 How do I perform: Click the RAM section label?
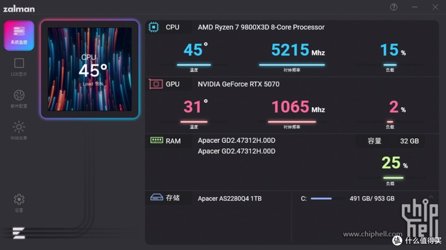(x=173, y=141)
